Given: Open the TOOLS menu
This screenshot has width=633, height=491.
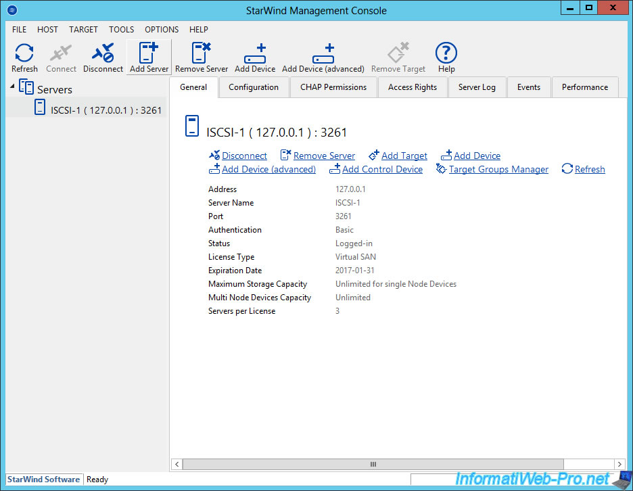Looking at the screenshot, I should [x=121, y=30].
